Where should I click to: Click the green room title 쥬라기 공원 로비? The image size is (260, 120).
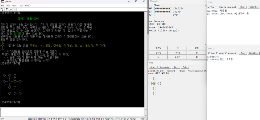[x=28, y=19]
